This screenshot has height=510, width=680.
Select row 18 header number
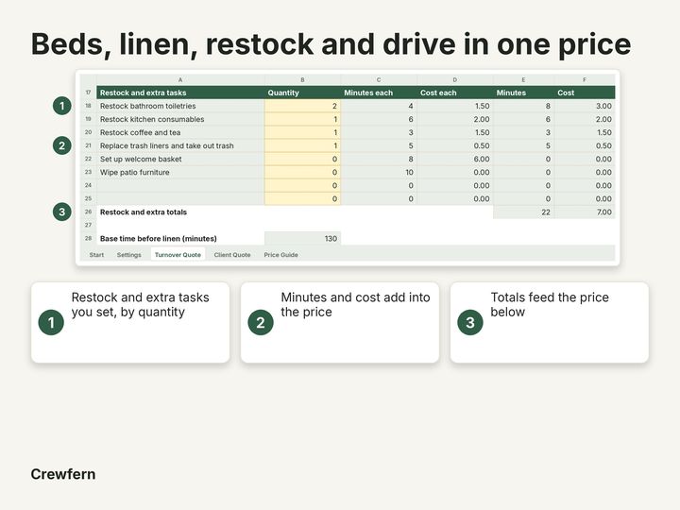tap(89, 106)
